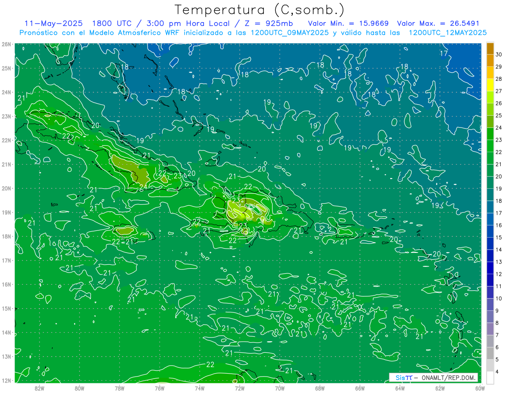Click the "24N" latitude axis label
The width and height of the screenshot is (510, 394).
pos(6,92)
